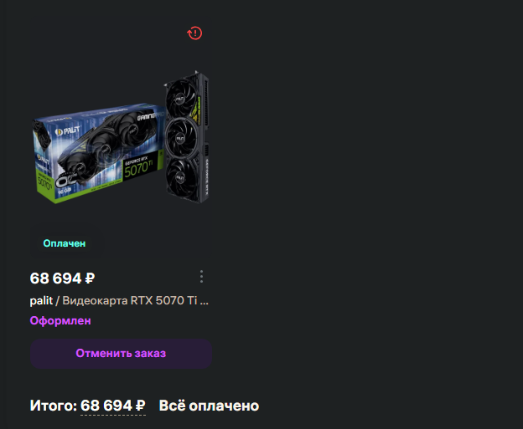
Task: Click the bottom fan of the graphics card
Action: click(x=179, y=177)
